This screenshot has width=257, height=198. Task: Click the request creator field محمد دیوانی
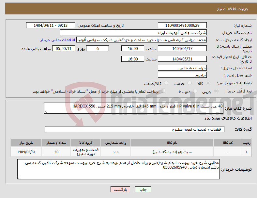click(x=142, y=40)
